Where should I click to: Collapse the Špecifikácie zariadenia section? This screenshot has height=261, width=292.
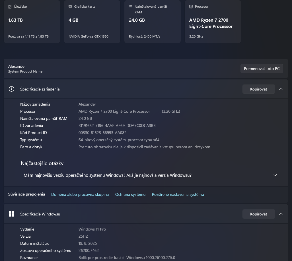pyautogui.click(x=281, y=89)
